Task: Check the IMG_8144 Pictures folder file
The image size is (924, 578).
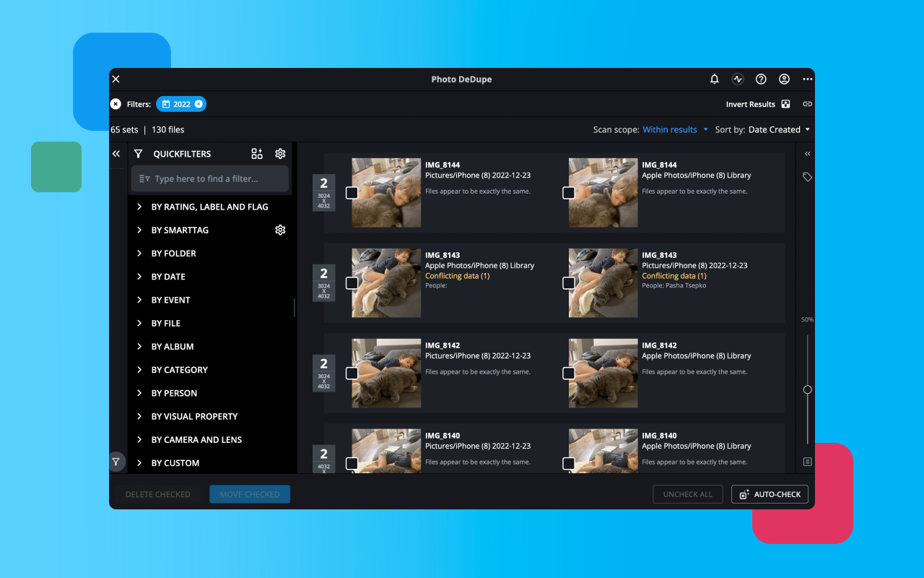Action: click(x=352, y=193)
